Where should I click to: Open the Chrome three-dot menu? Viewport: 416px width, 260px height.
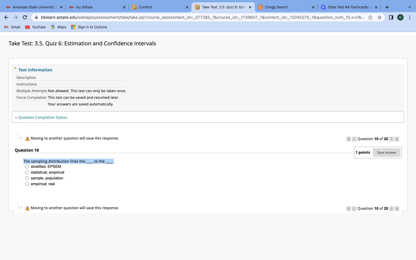point(410,17)
